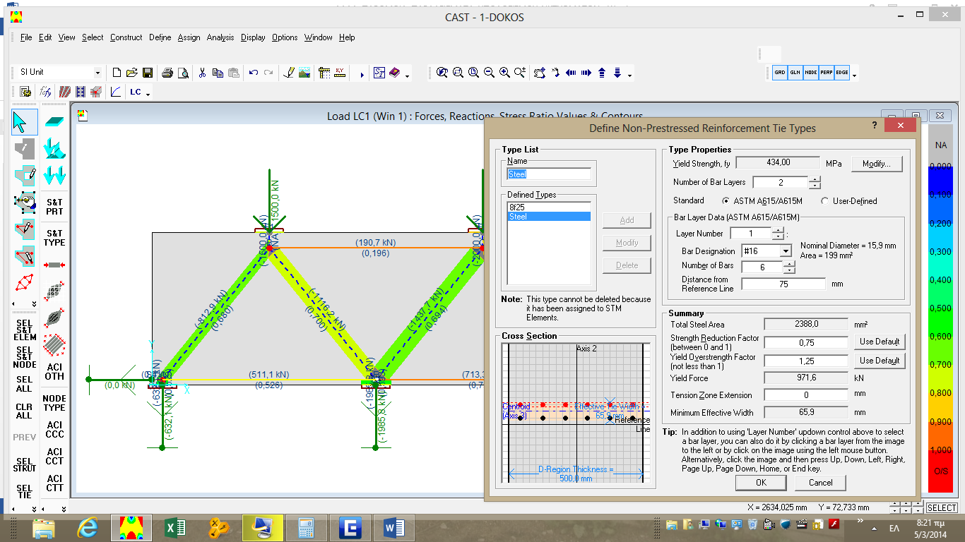This screenshot has height=542, width=965.
Task: Click the ACI OTH tool
Action: coord(54,371)
